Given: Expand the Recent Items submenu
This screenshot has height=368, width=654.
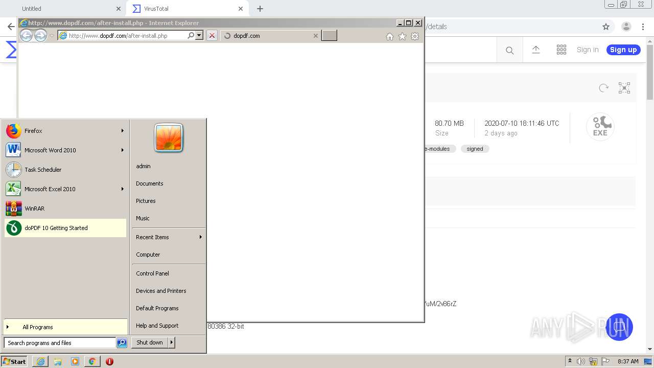Looking at the screenshot, I should click(x=169, y=237).
